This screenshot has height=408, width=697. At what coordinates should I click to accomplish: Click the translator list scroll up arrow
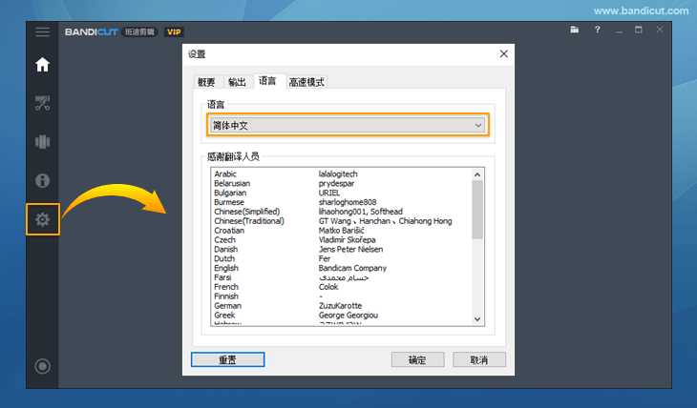477,174
